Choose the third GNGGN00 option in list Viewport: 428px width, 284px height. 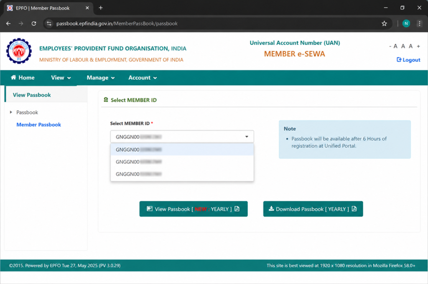(182, 174)
